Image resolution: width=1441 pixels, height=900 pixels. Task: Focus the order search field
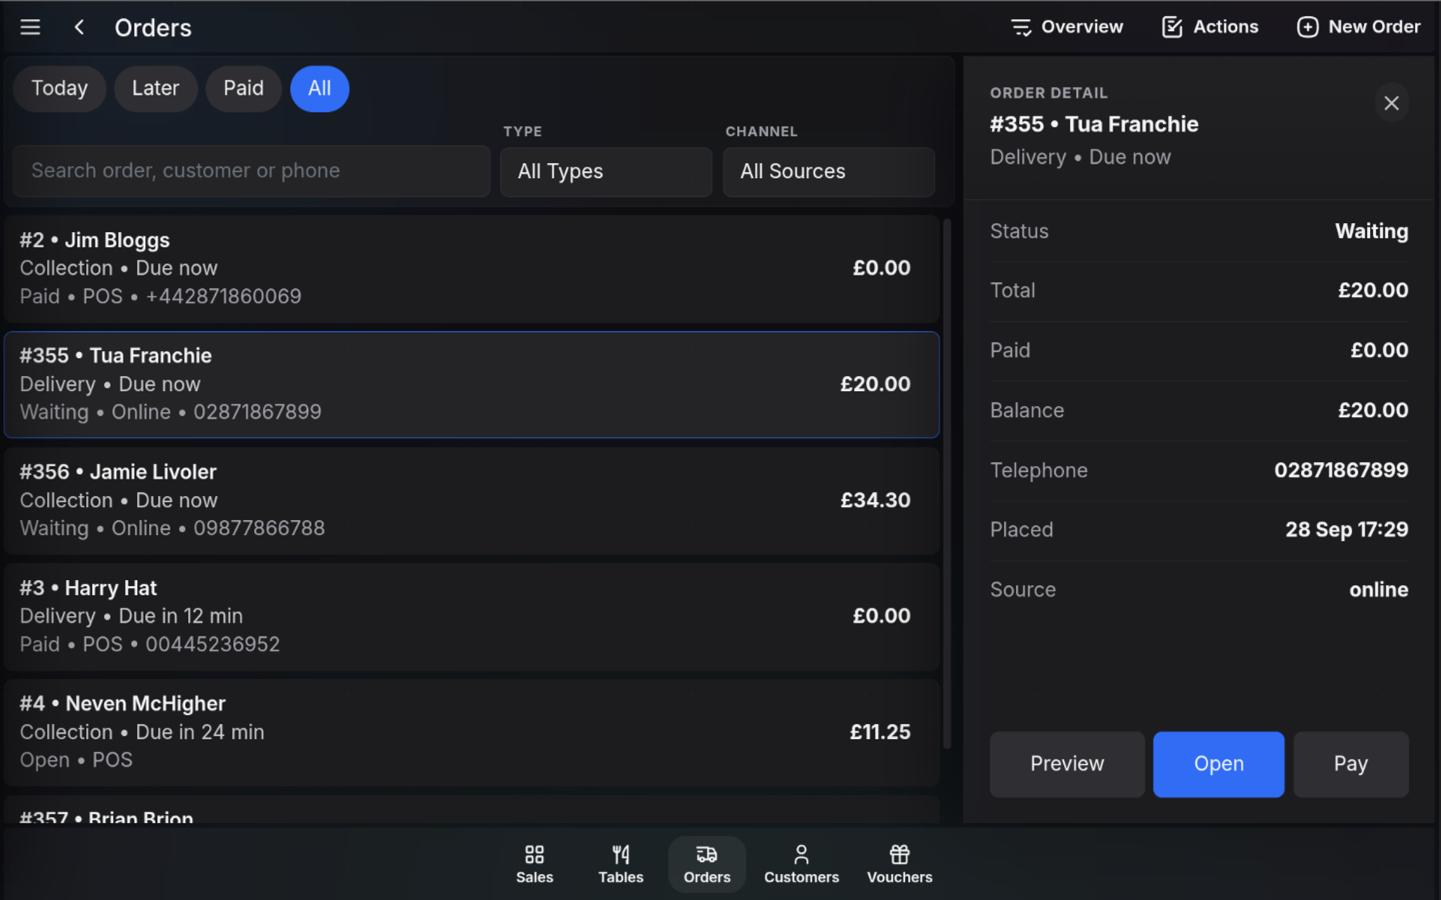point(252,171)
